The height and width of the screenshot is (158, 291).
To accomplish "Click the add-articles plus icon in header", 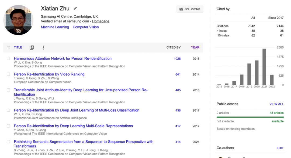I will click(32, 47).
